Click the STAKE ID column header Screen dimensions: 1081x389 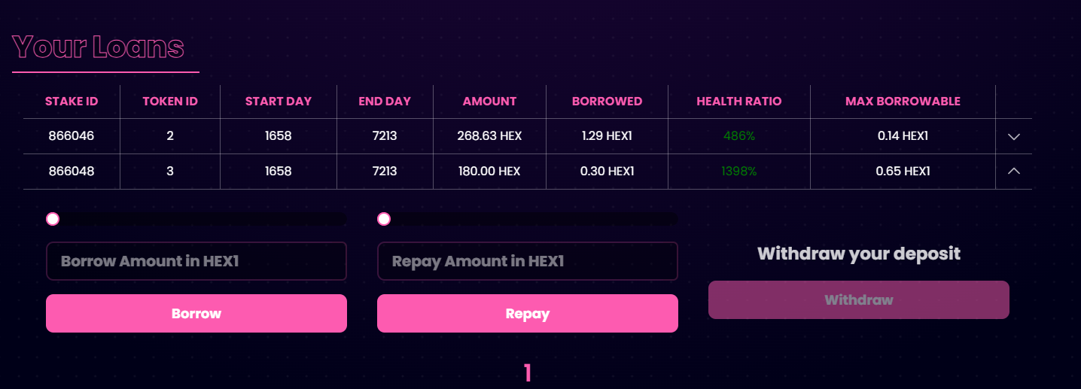coord(72,102)
